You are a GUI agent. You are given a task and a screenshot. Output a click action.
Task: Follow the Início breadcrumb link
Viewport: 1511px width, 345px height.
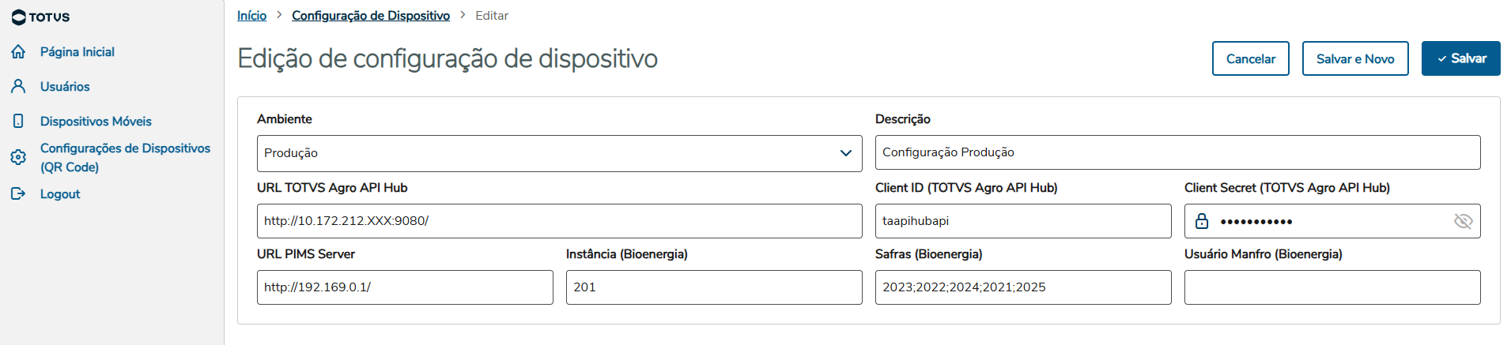point(251,16)
